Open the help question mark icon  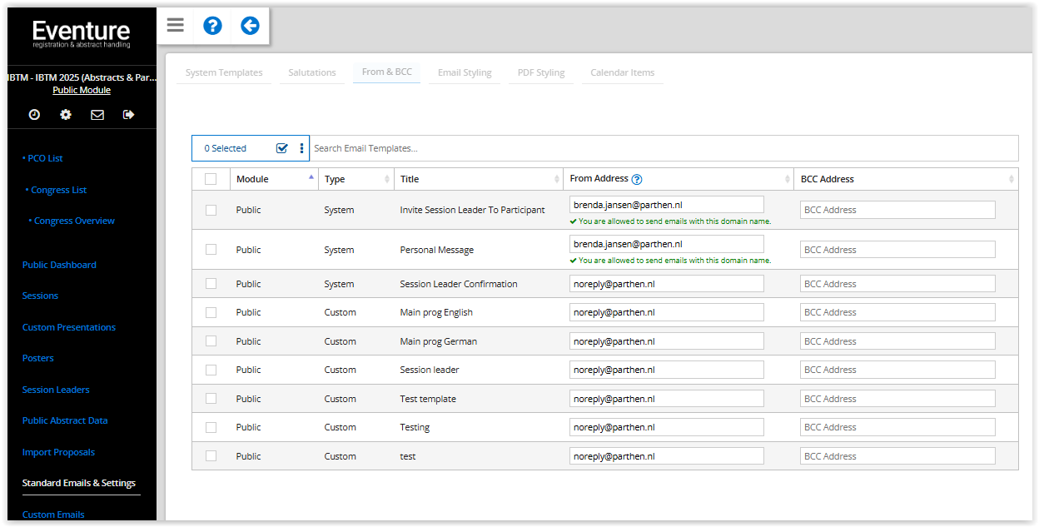point(212,26)
